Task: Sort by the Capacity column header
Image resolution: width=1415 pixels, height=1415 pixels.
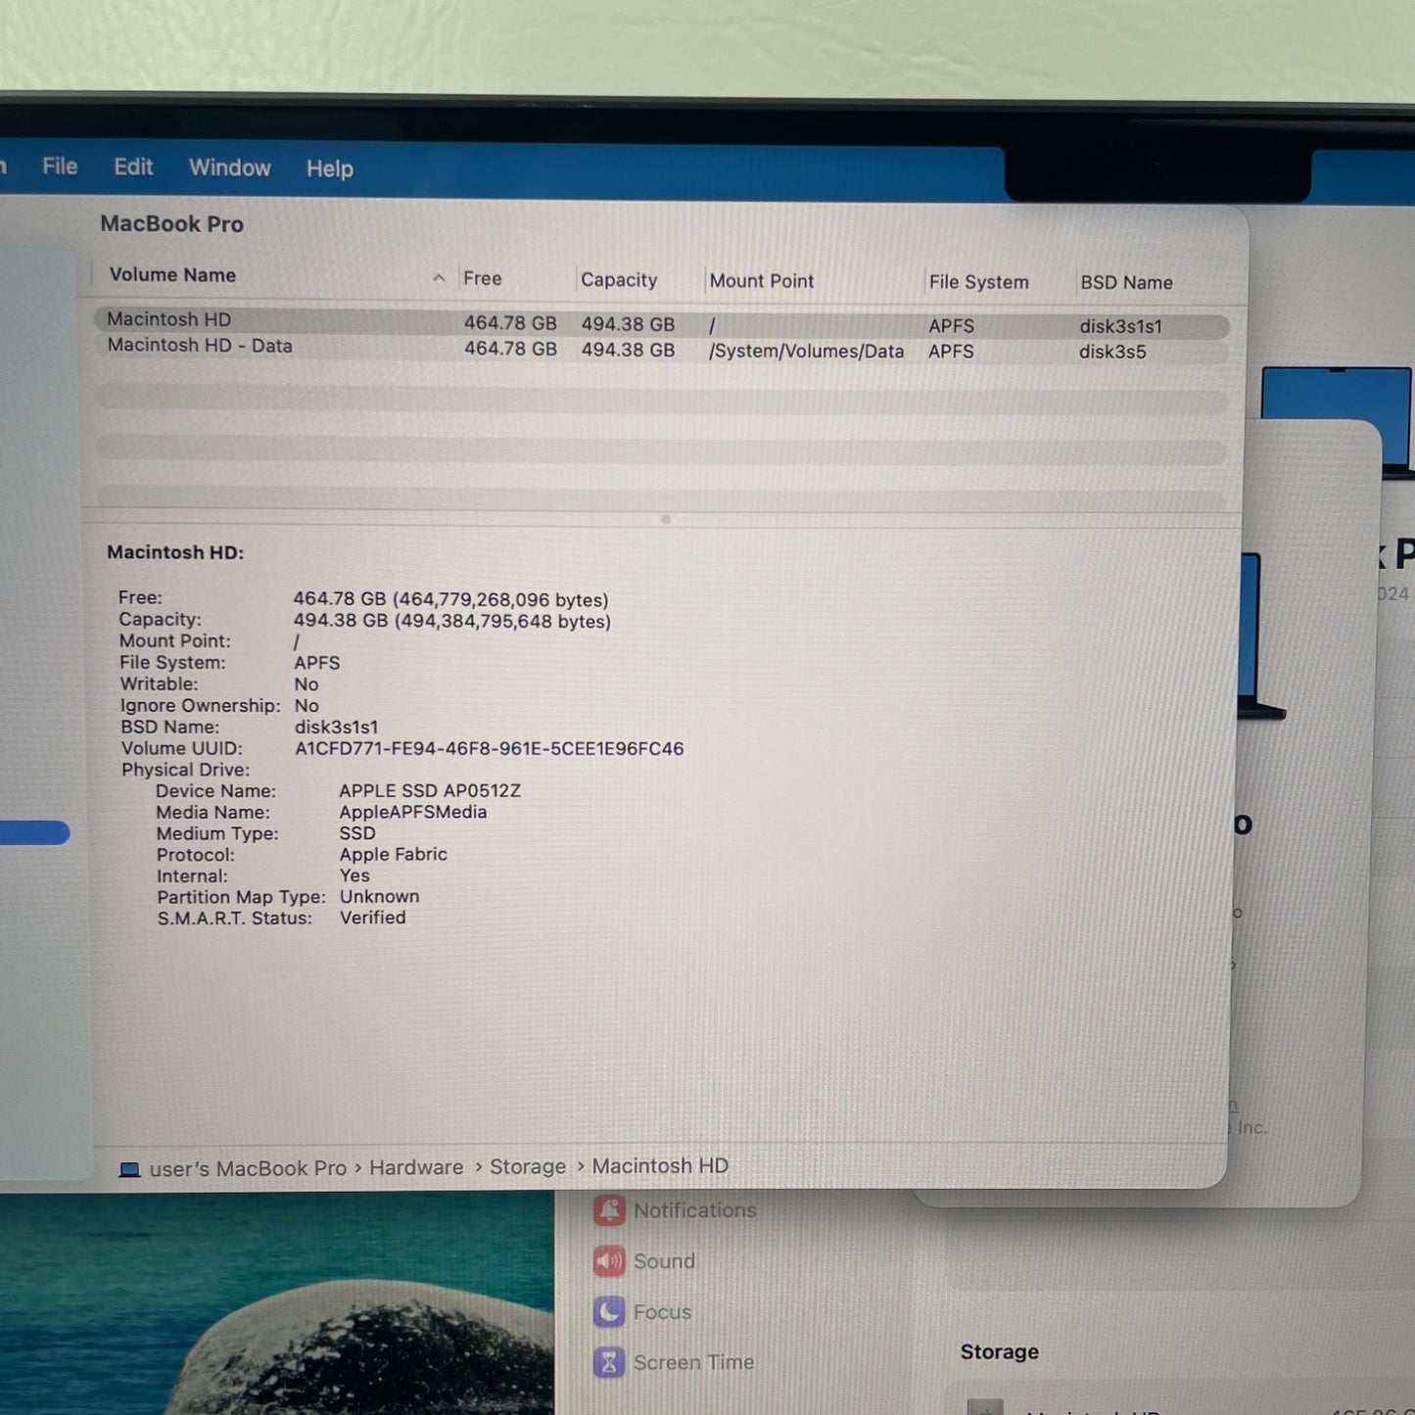Action: [x=619, y=280]
